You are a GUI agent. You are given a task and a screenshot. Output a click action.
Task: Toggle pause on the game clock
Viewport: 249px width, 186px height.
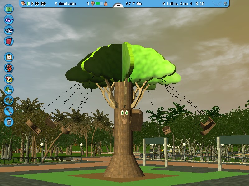28,4
